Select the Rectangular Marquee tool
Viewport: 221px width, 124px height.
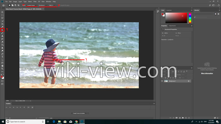tap(2, 15)
